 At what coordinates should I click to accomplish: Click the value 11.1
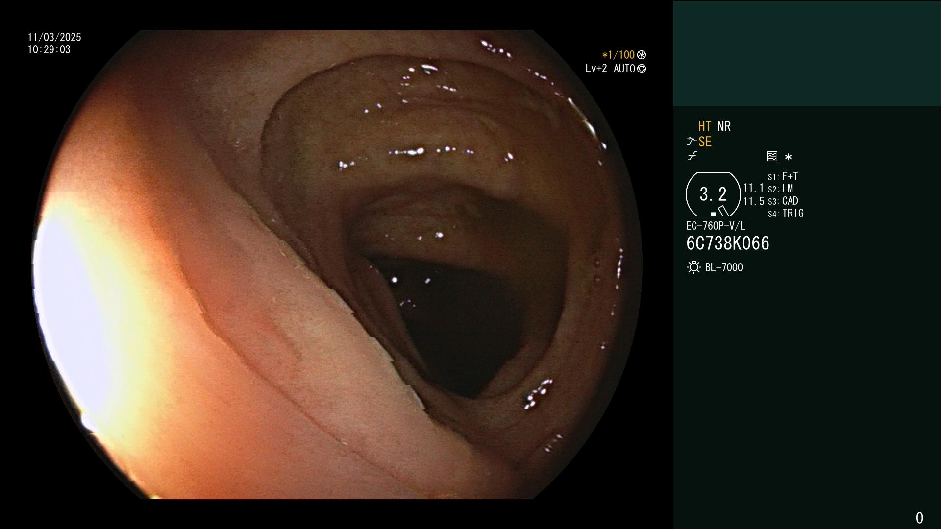[x=754, y=188]
